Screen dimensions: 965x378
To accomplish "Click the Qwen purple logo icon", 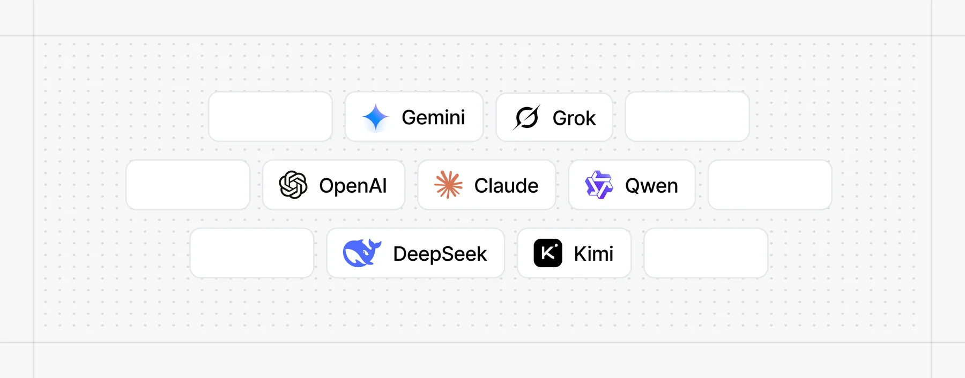I will click(599, 185).
